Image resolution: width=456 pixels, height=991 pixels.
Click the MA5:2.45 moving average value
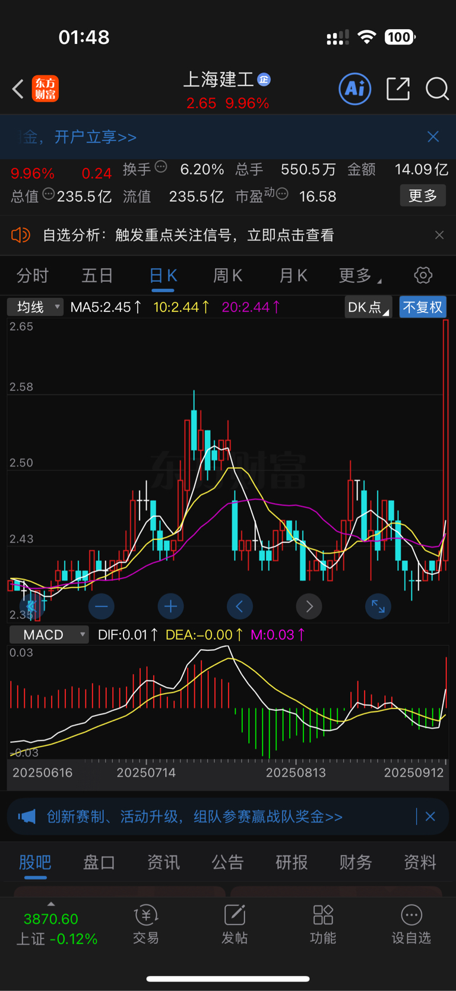[106, 307]
